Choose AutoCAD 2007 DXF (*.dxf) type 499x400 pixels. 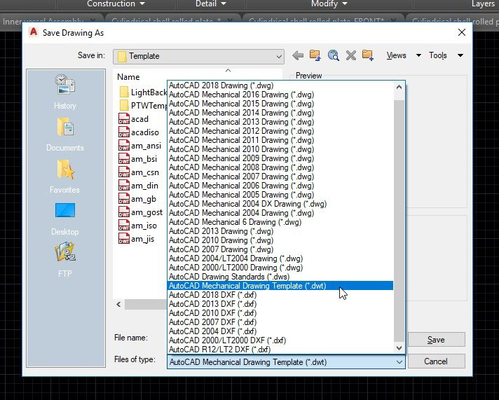(280, 322)
